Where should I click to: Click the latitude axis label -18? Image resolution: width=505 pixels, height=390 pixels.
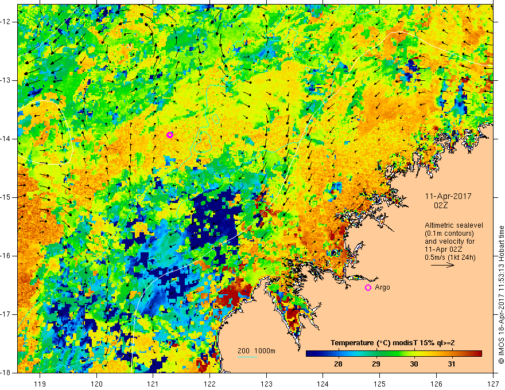6,372
